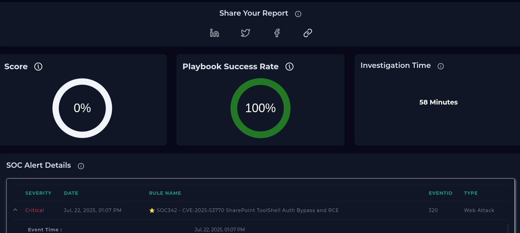Share report on Twitter
Screen dimensions: 520x233
(x=246, y=33)
